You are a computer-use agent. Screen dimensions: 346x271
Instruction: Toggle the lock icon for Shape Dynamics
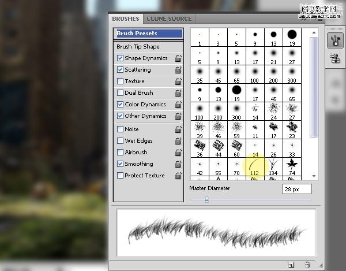coord(178,58)
